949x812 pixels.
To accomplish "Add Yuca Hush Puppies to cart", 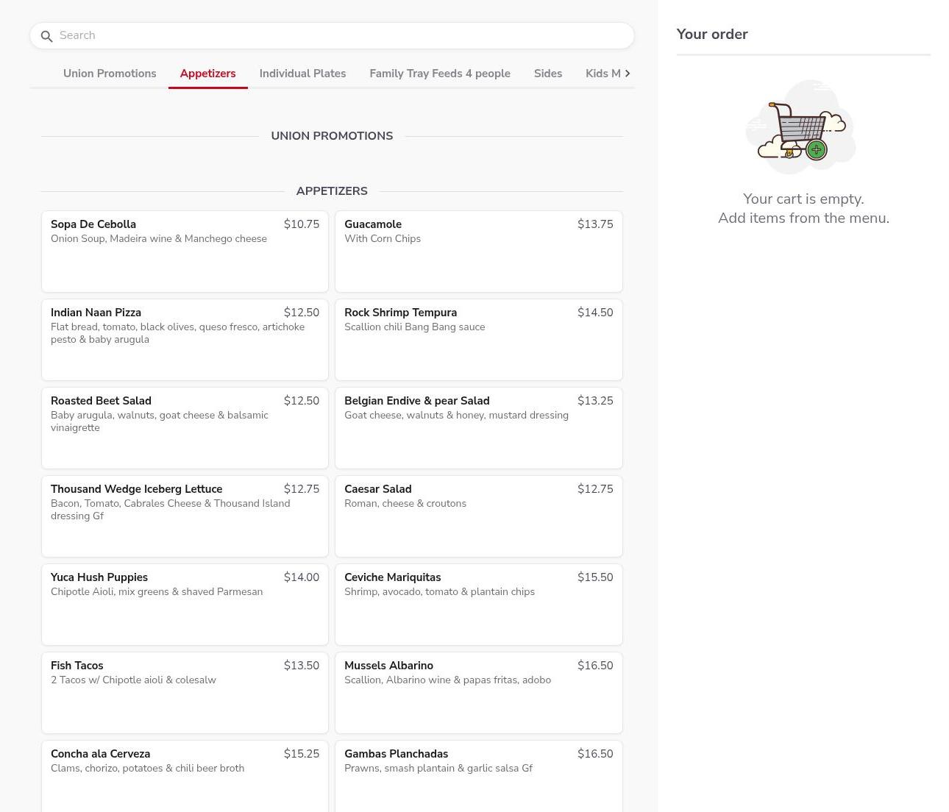I will click(185, 604).
